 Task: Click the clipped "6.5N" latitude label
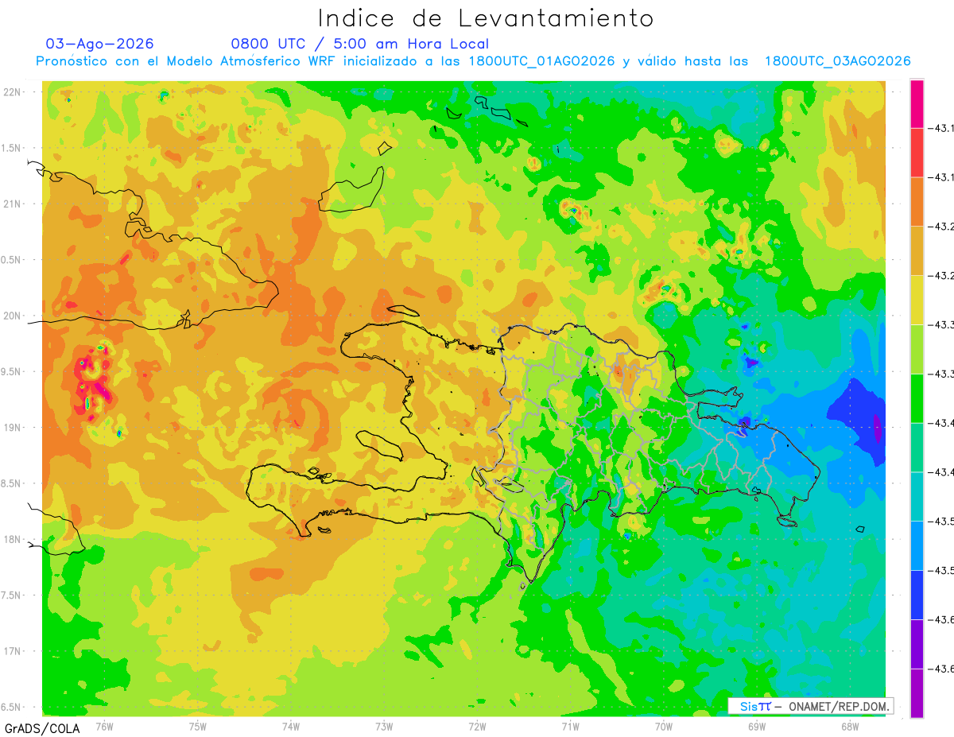[10, 708]
